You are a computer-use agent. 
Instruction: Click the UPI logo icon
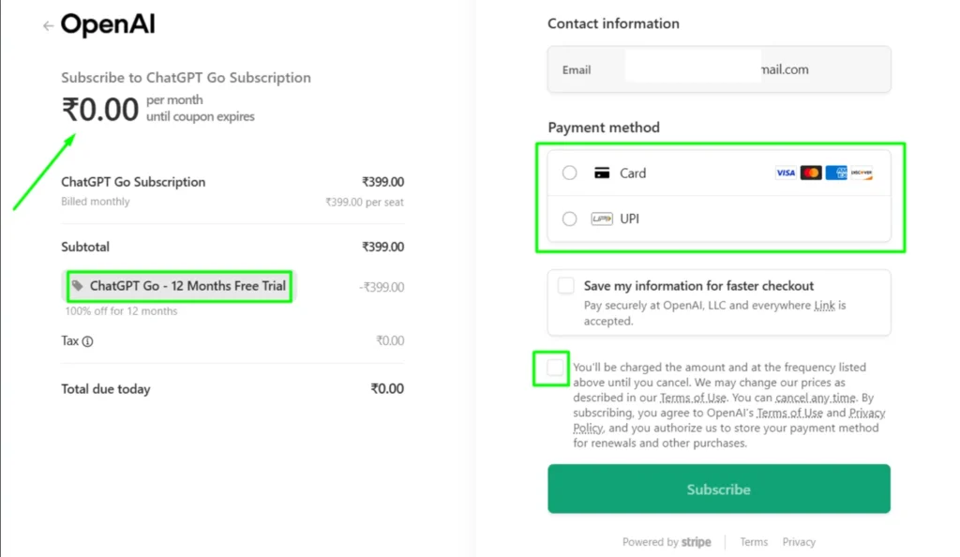(600, 218)
